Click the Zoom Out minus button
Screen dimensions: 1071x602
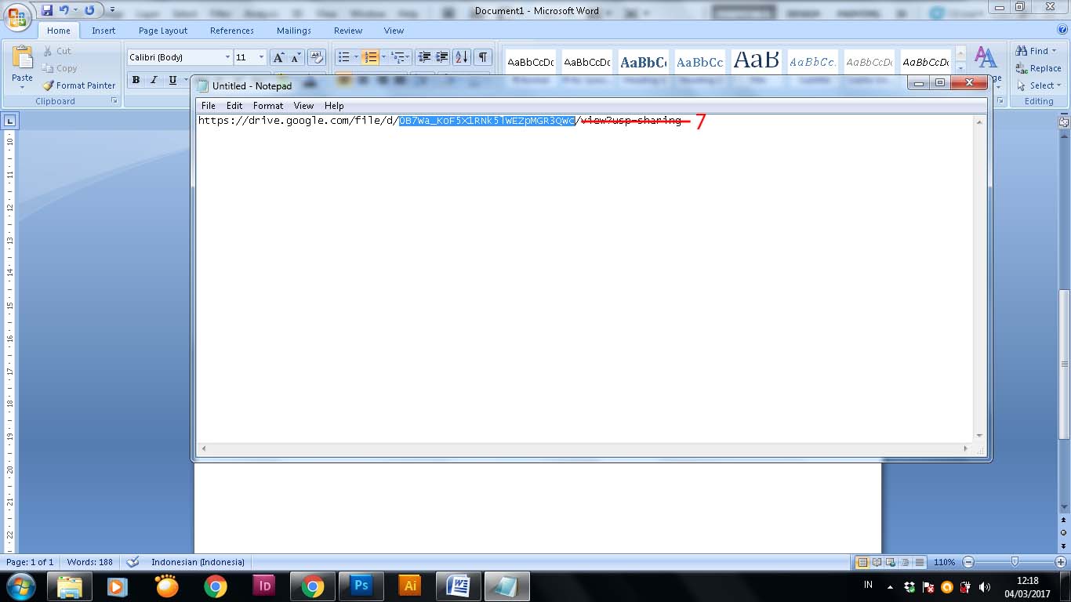coord(968,562)
